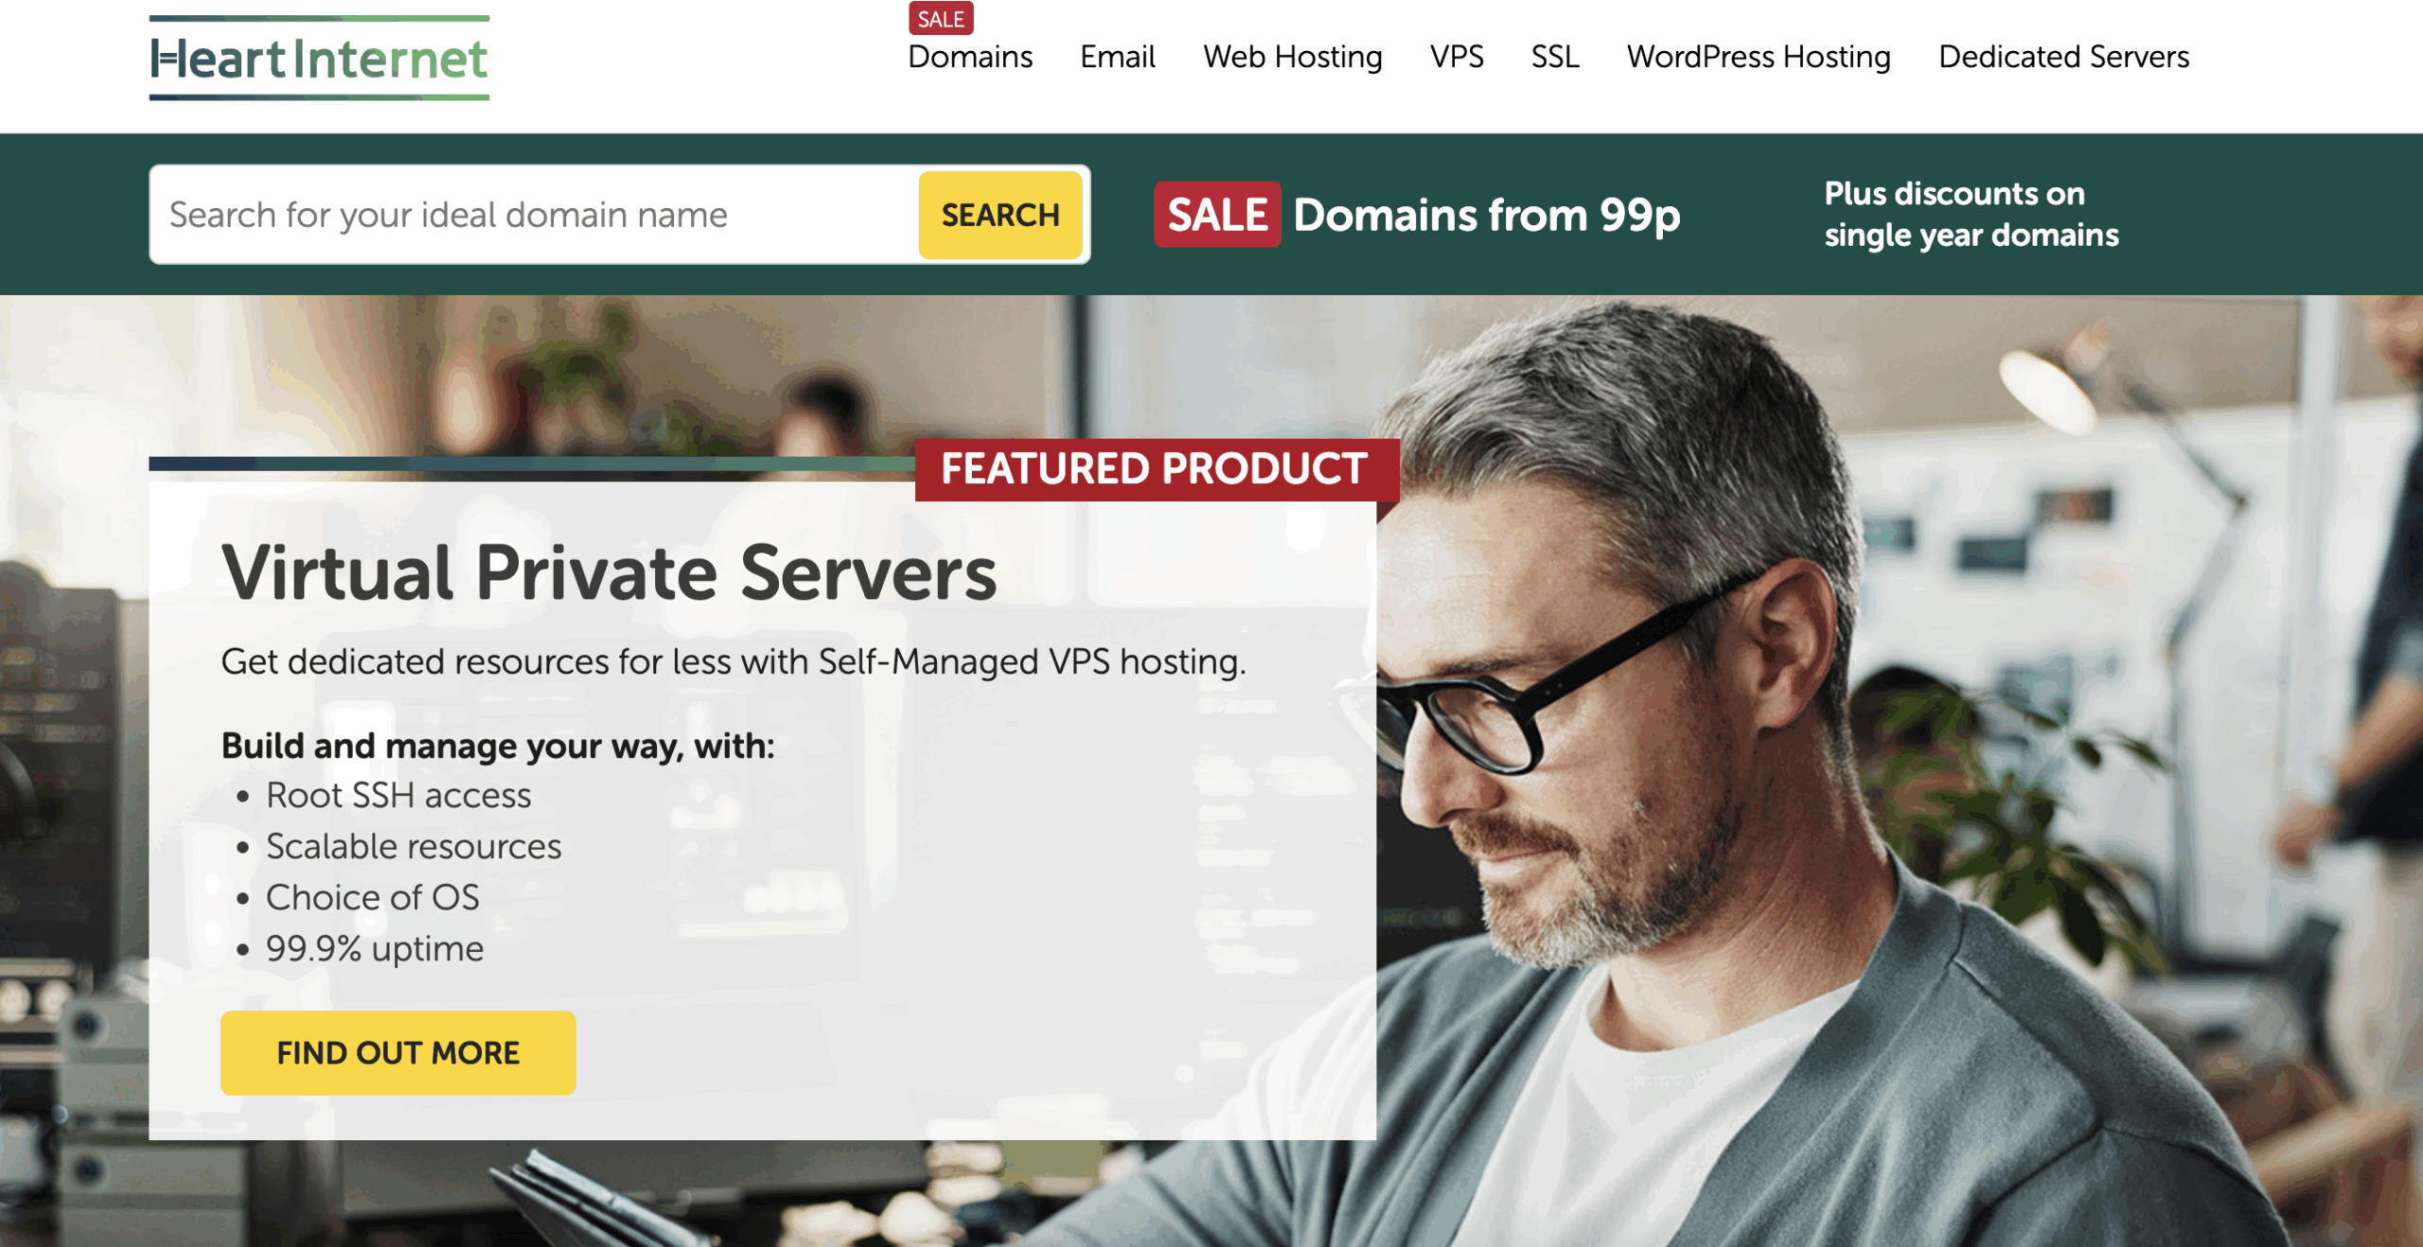Click the Root SSH access bullet item
The height and width of the screenshot is (1247, 2423).
(398, 796)
